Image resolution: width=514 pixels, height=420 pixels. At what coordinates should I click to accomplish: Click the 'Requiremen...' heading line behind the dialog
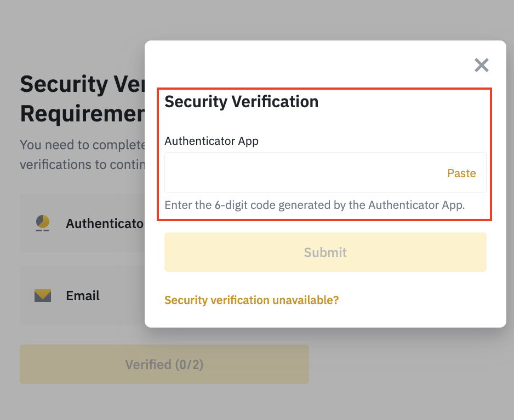82,114
